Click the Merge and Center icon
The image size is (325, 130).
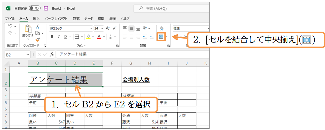(161, 37)
